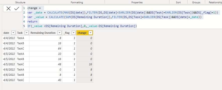222x90 pixels.
Task: Click the IF statement formula line
Action: pyautogui.click(x=82, y=26)
